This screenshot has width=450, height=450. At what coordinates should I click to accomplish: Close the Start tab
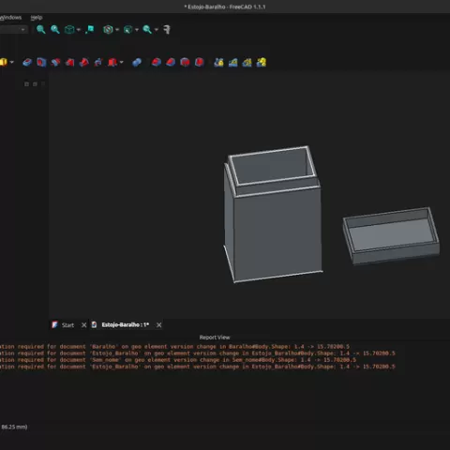[x=83, y=325]
